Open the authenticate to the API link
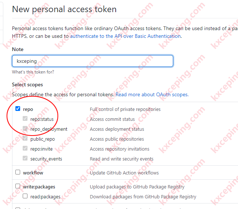238x209 pixels. 126,36
